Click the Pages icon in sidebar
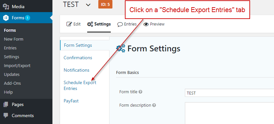 pyautogui.click(x=6, y=104)
